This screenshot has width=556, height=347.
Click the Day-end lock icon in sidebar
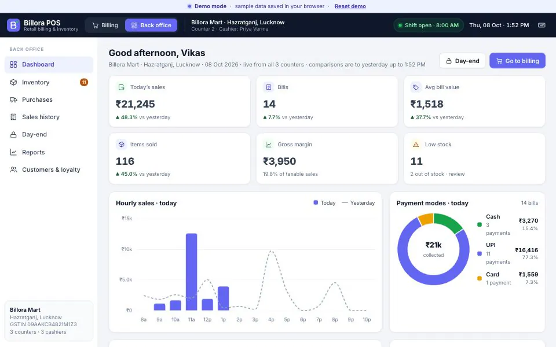point(13,135)
